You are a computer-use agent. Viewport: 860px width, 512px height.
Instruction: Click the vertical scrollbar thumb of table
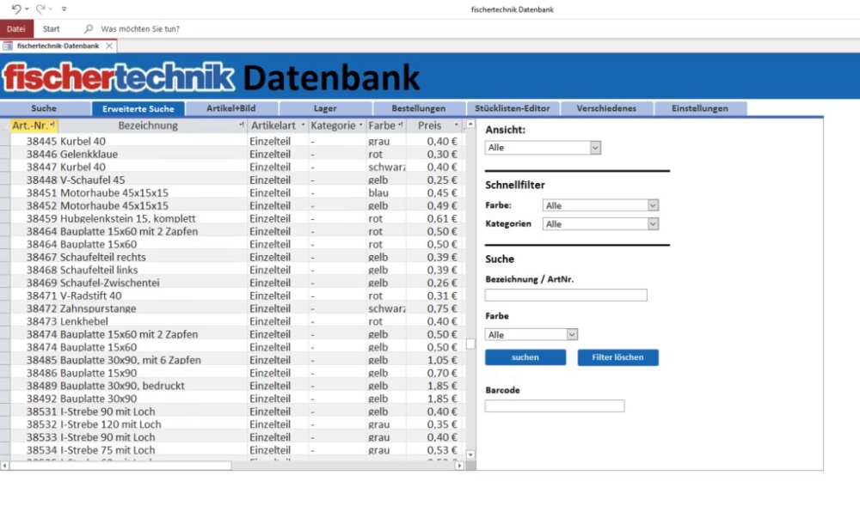[470, 344]
